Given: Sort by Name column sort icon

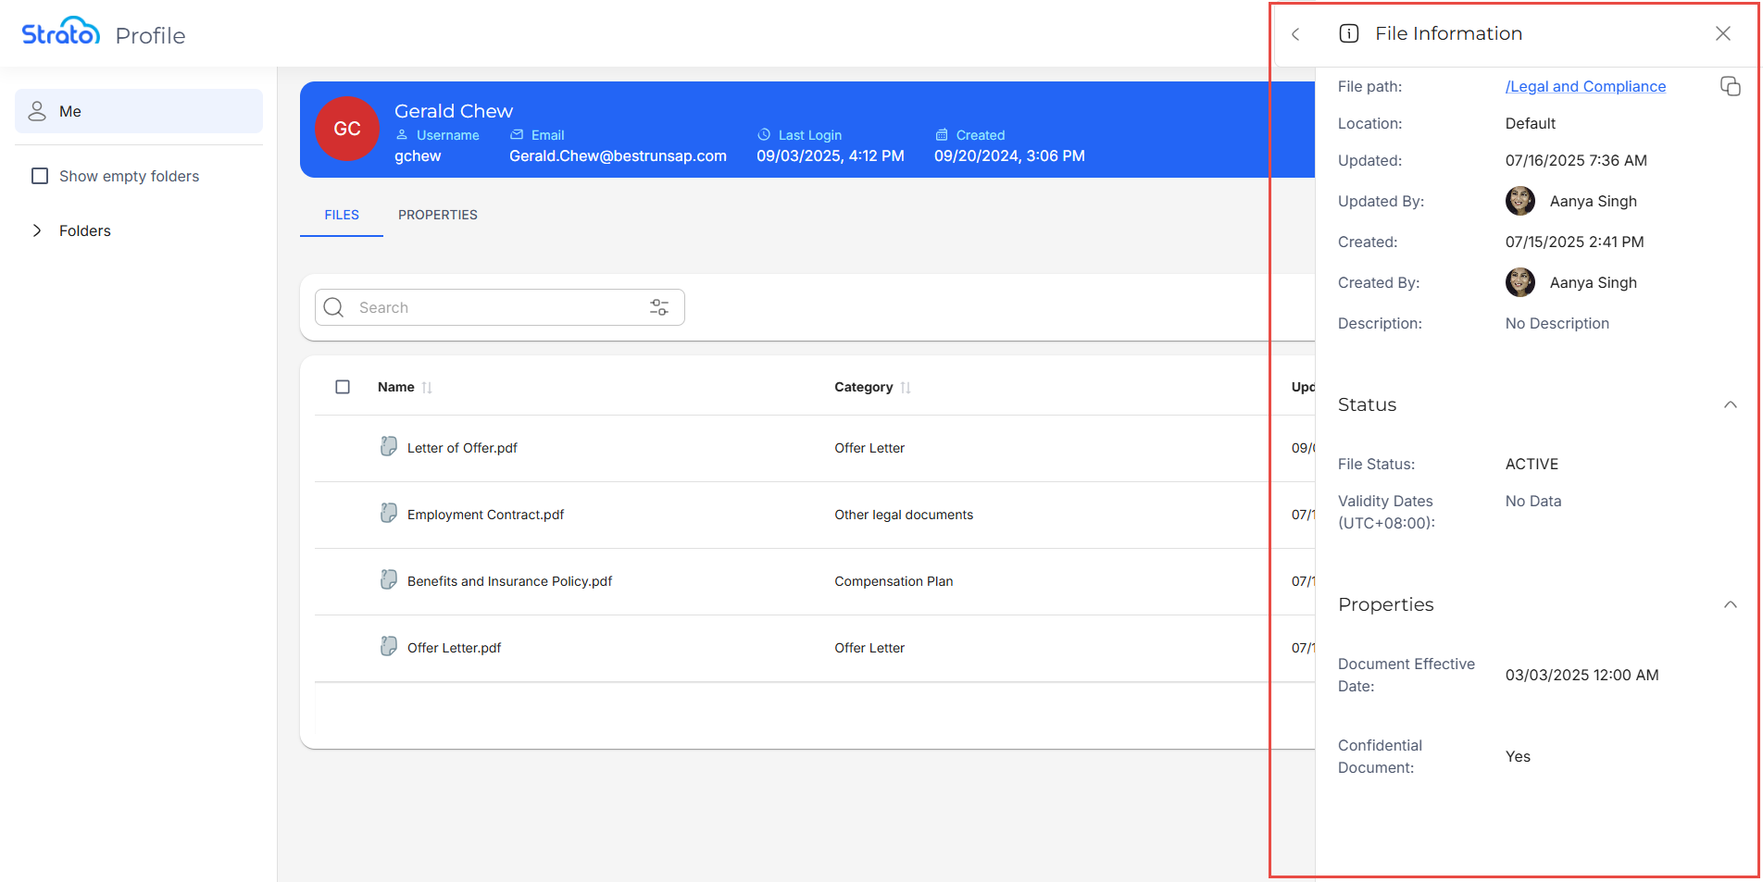Looking at the screenshot, I should [x=427, y=388].
